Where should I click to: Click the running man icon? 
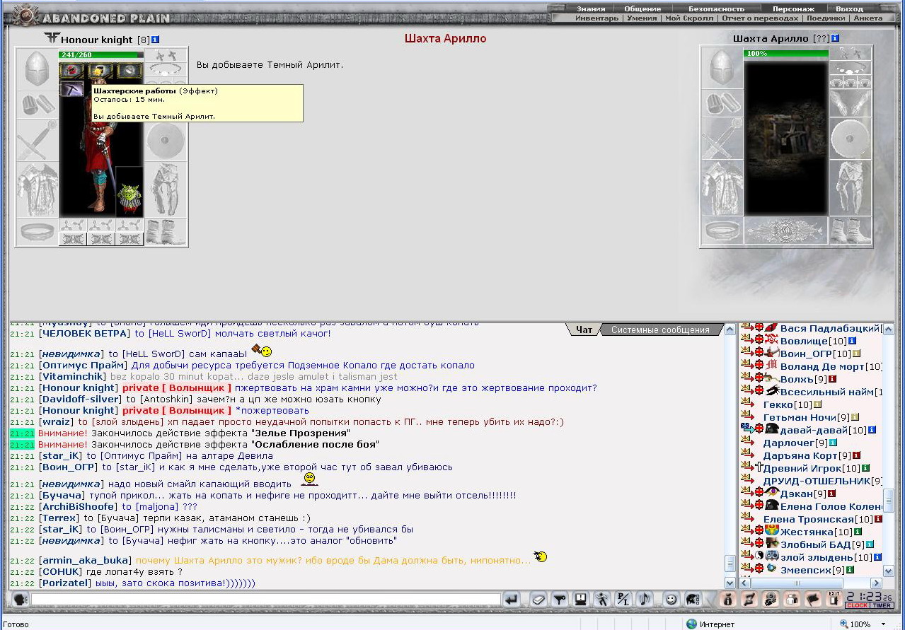(602, 600)
